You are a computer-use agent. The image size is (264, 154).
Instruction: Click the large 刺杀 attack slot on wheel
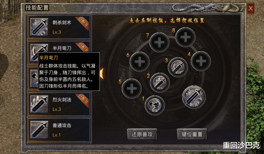[194, 97]
